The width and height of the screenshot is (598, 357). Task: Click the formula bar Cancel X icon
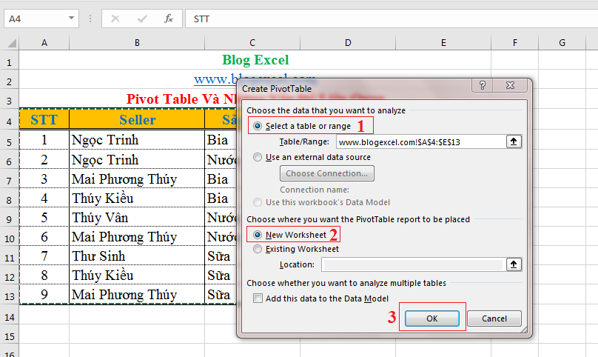(115, 19)
